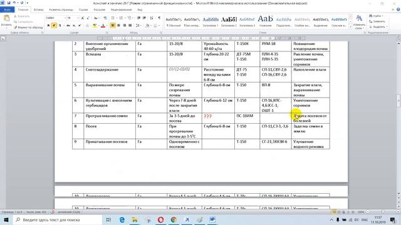The width and height of the screenshot is (401, 225).
Task: Open Opera browser from the taskbar
Action: pos(160,219)
